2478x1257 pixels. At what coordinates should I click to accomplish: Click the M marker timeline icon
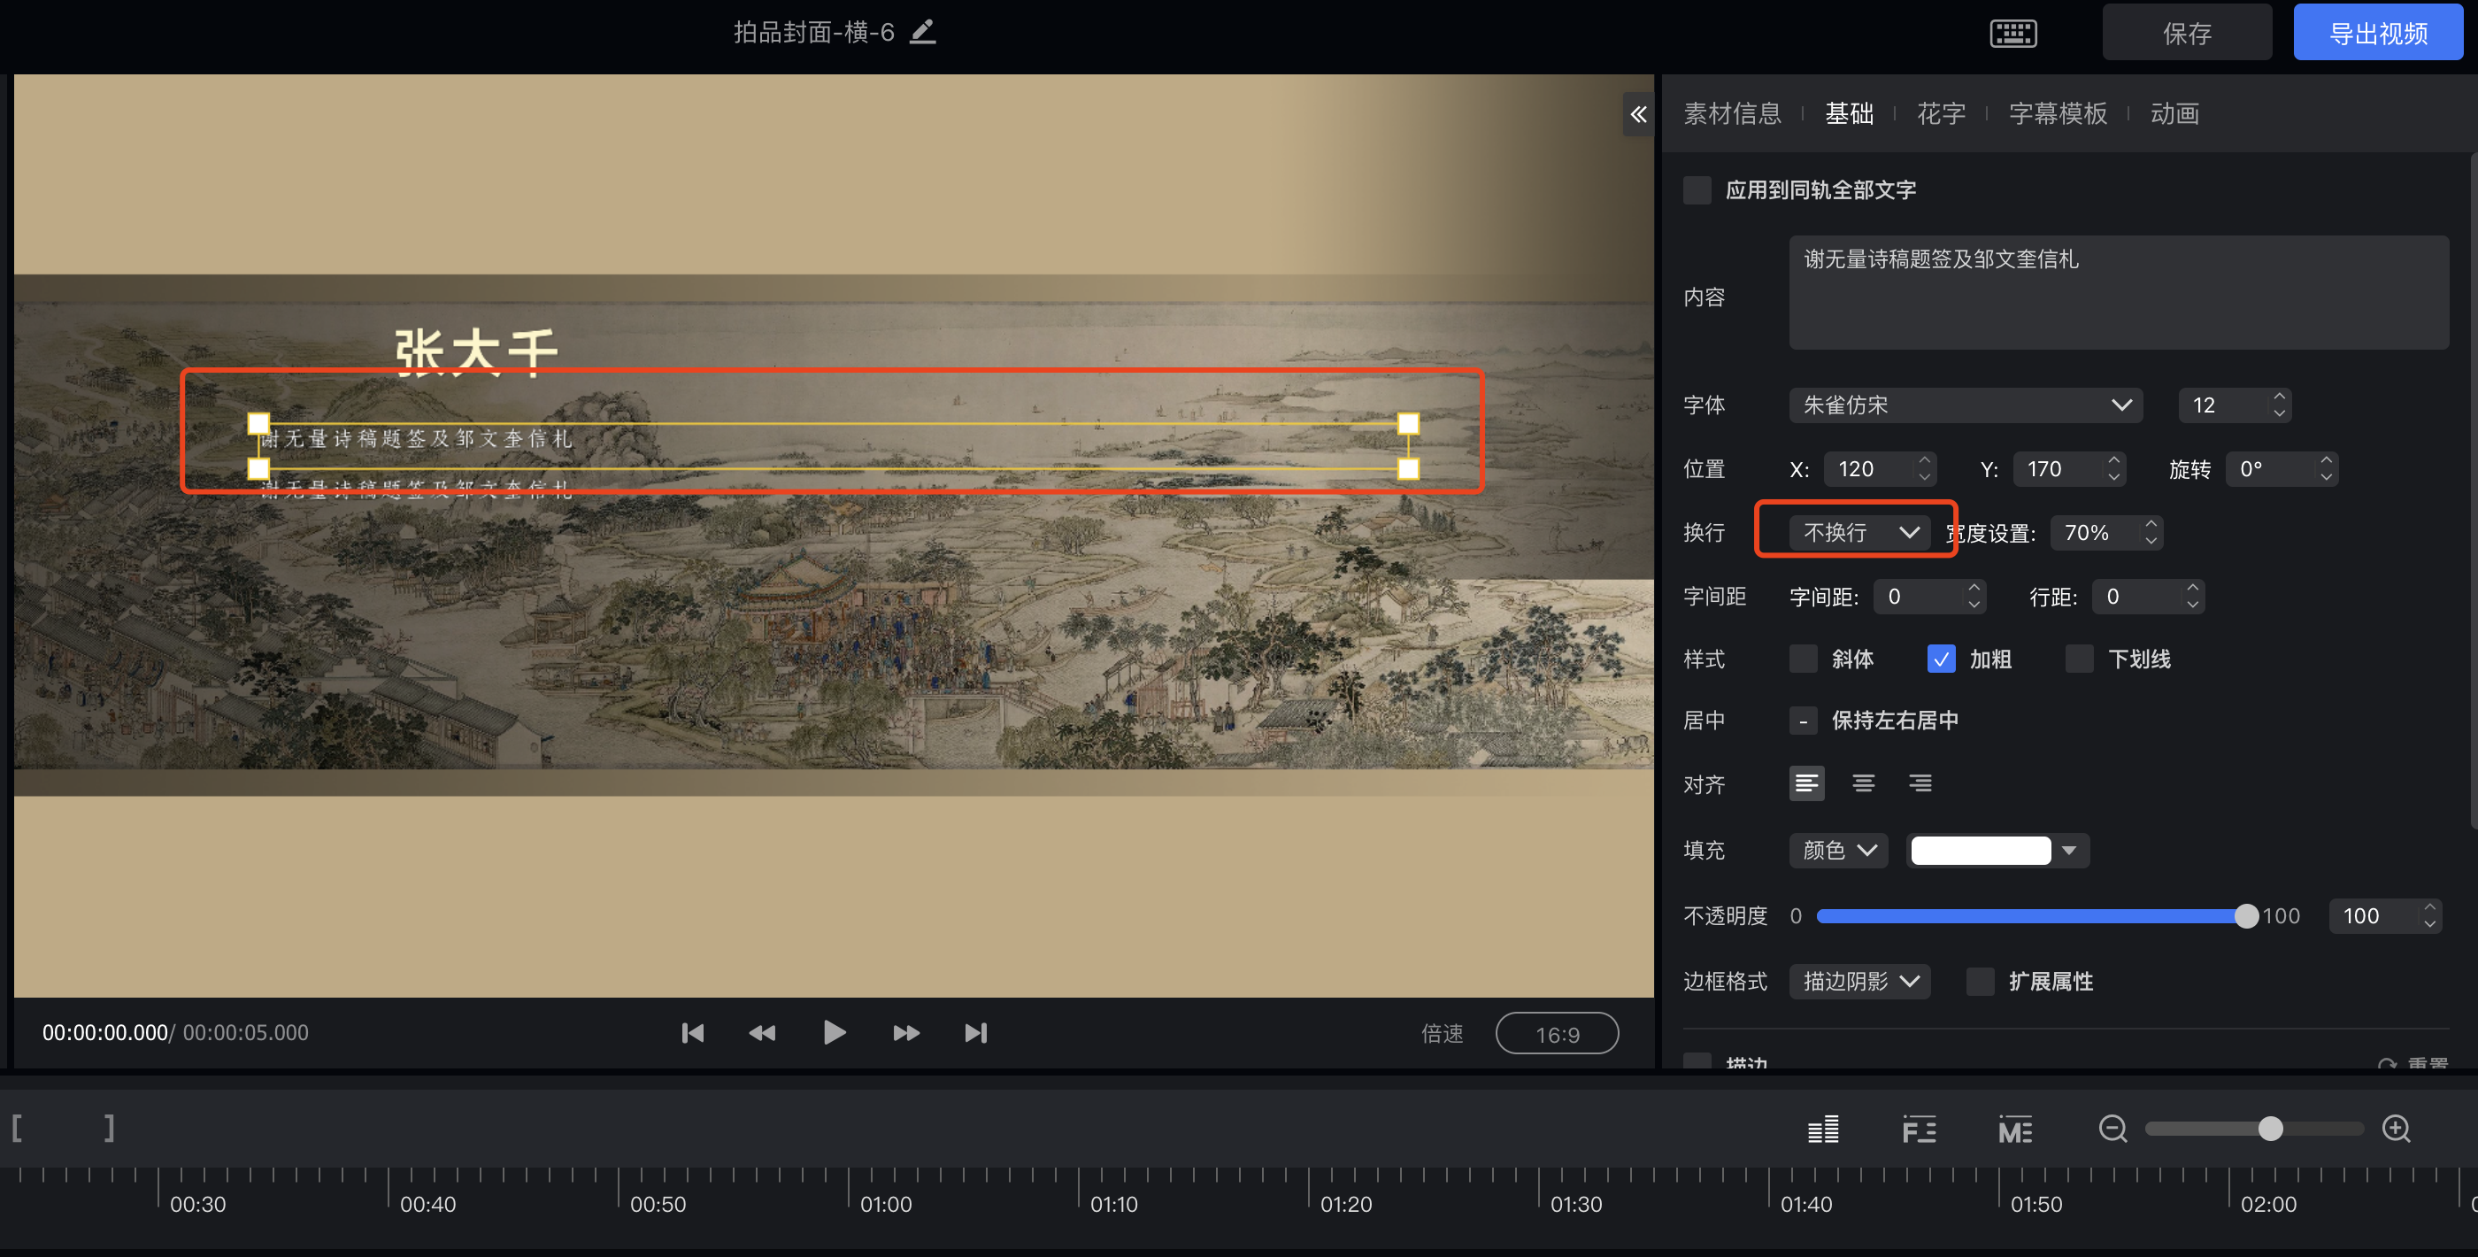tap(2014, 1129)
